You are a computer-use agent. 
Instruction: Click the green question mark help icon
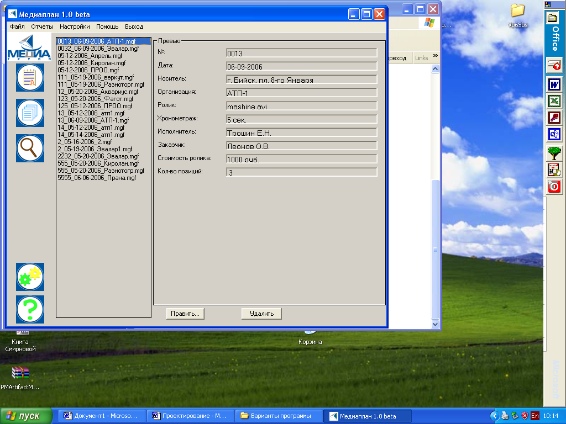(x=30, y=309)
